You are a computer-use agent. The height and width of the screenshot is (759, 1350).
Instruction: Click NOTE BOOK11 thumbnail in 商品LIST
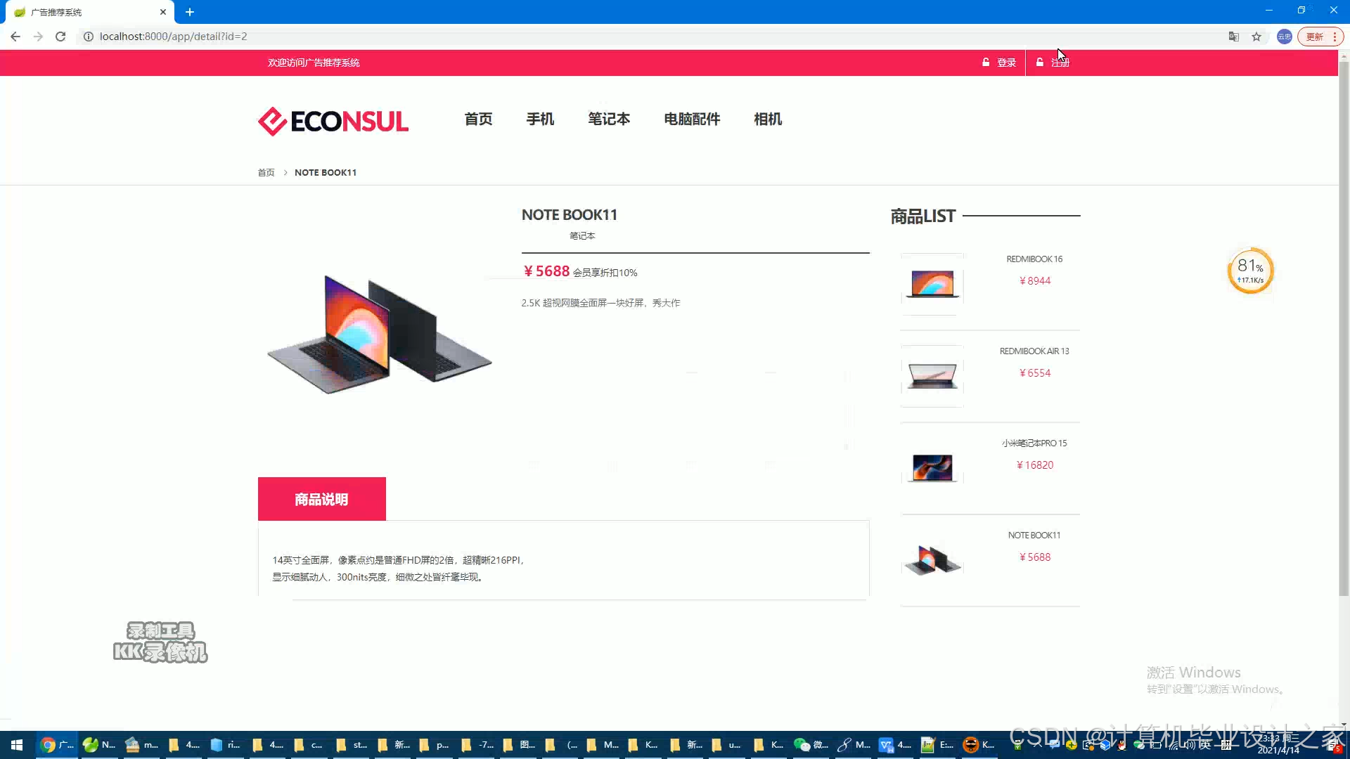932,559
